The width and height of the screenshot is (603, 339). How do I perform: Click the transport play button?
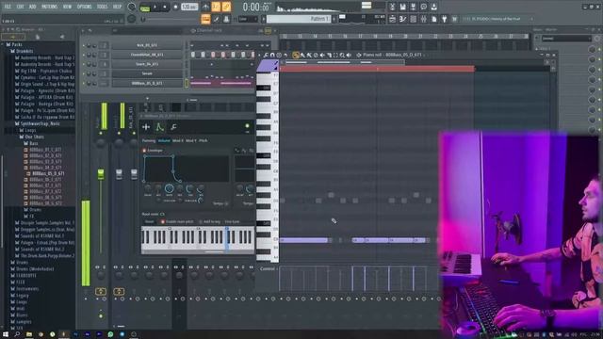(x=155, y=7)
